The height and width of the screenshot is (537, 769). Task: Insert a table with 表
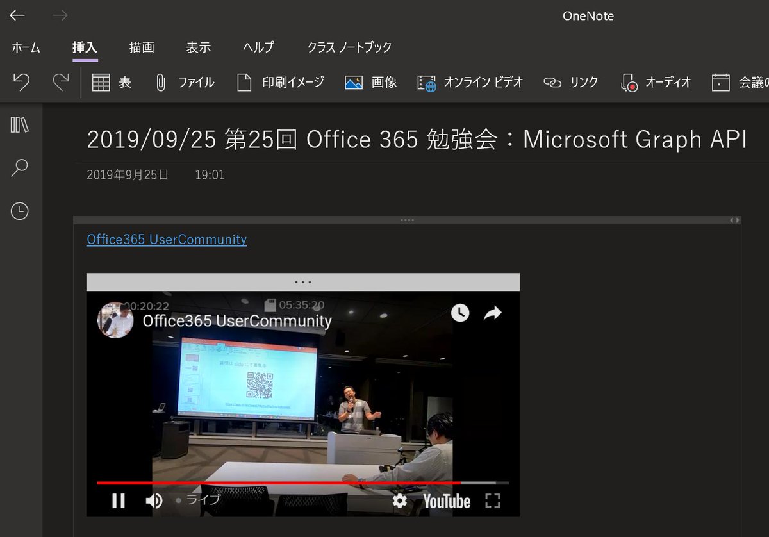(x=112, y=82)
